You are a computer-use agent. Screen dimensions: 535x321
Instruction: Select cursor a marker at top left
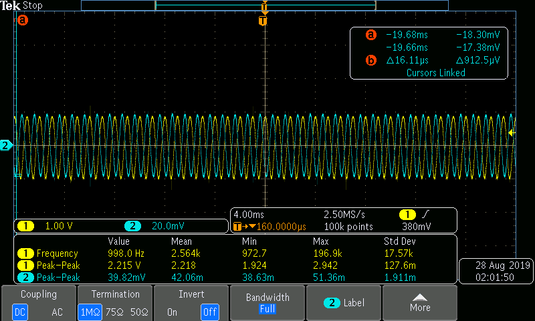(x=23, y=20)
